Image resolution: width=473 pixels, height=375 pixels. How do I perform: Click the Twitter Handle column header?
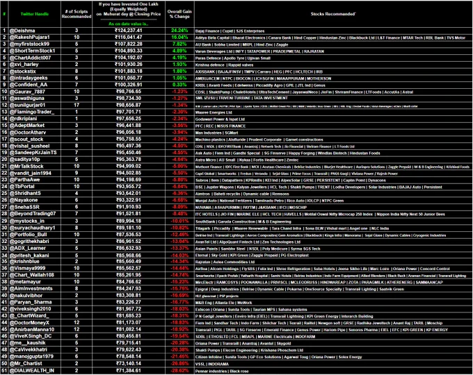coord(35,14)
